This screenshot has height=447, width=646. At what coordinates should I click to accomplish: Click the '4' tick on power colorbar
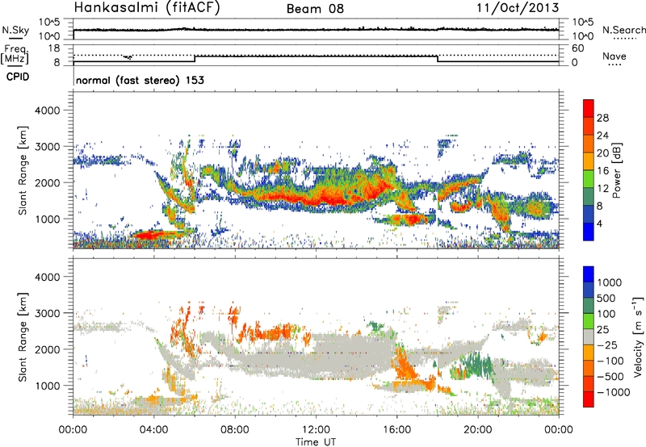pyautogui.click(x=599, y=224)
